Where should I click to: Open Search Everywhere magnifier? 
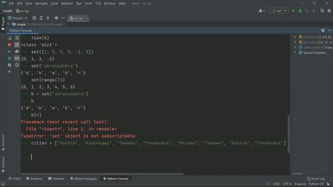pos(322,11)
